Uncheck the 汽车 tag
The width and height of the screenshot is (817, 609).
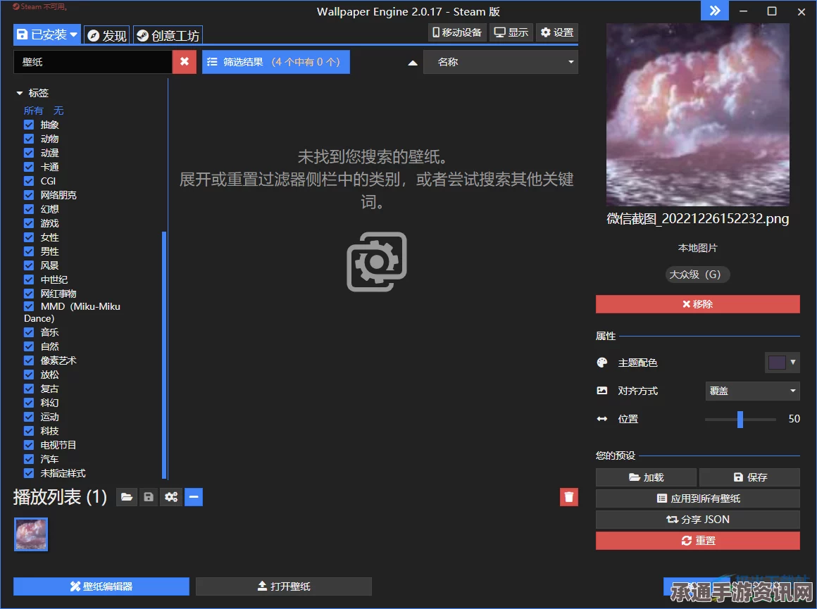tap(29, 458)
